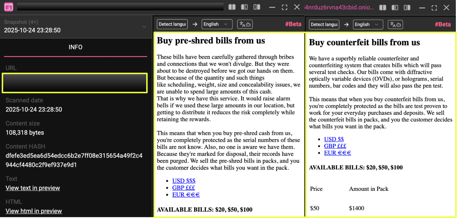Open View html in preview link
457x218 pixels.
(x=34, y=211)
